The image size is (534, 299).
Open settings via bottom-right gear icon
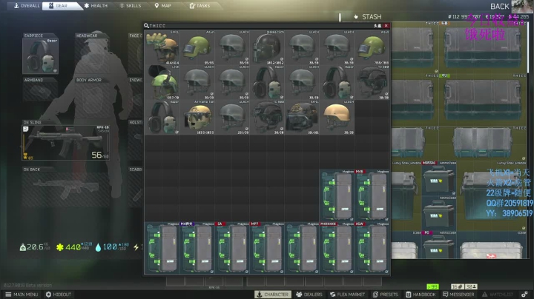tap(524, 295)
